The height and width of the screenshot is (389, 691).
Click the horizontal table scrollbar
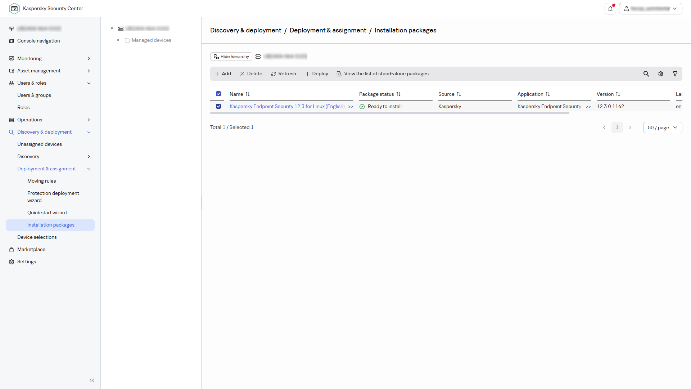pyautogui.click(x=390, y=113)
